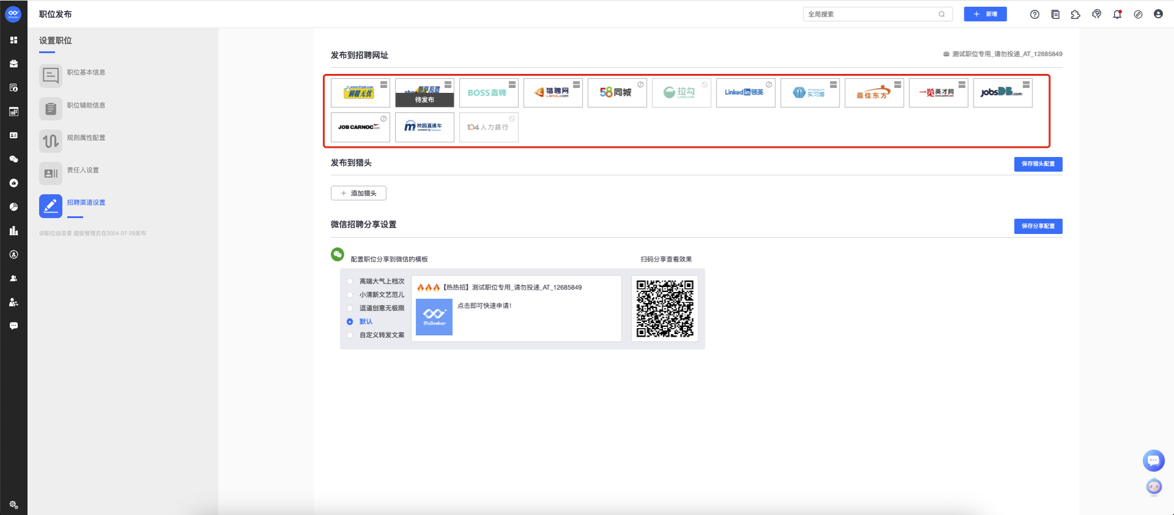The image size is (1174, 515).
Task: Open settings gear at sidebar bottom
Action: coord(13,505)
